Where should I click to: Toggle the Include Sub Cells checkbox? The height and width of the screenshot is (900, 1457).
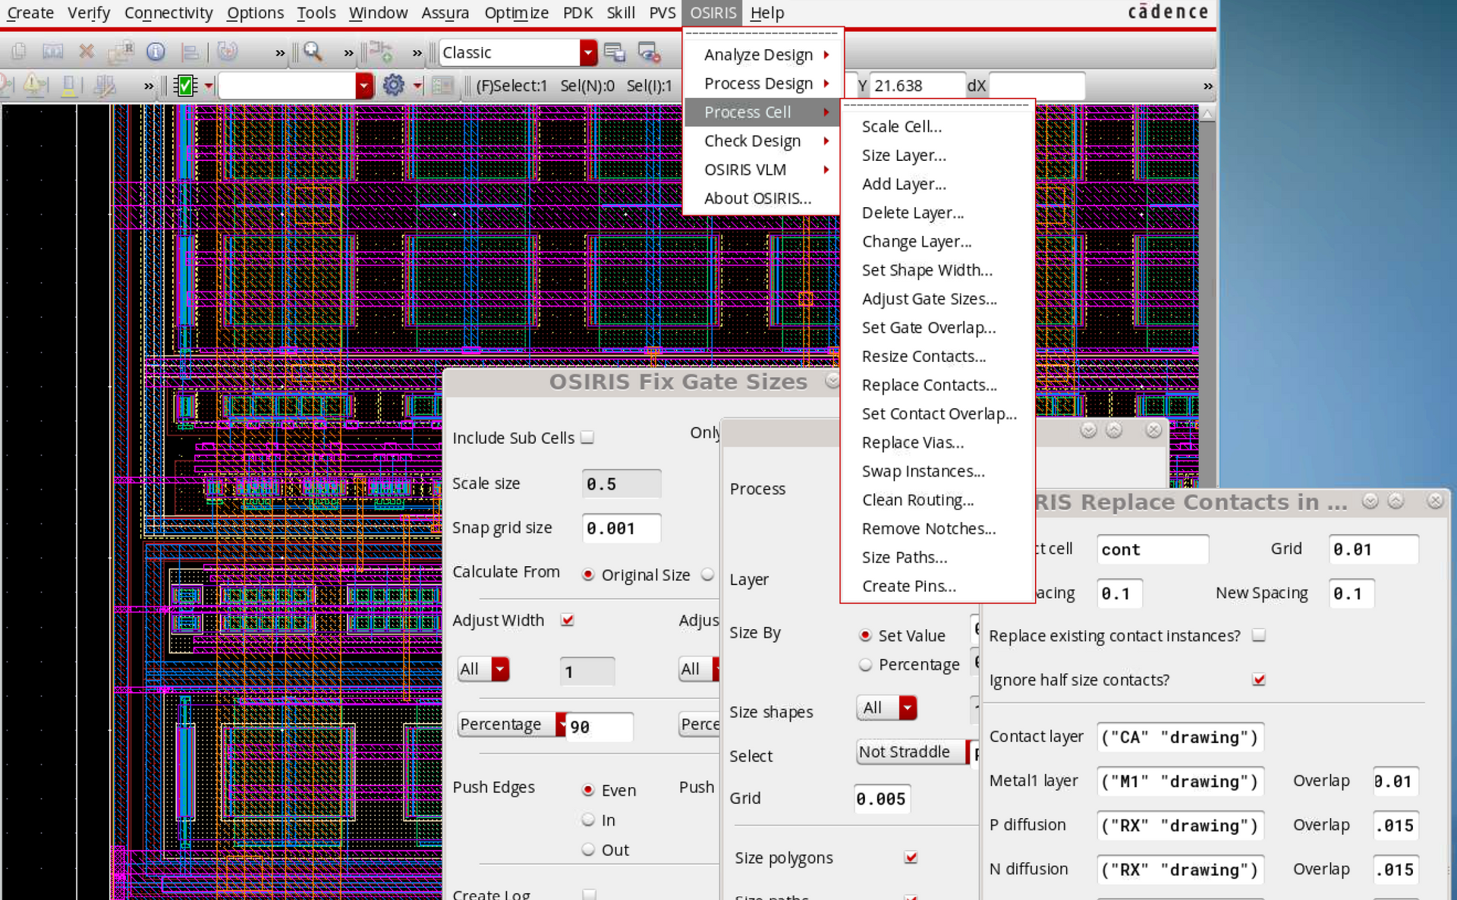click(x=587, y=438)
